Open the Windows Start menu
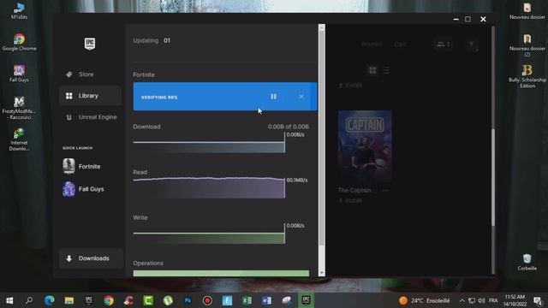This screenshot has width=548, height=308. pyautogui.click(x=9, y=300)
